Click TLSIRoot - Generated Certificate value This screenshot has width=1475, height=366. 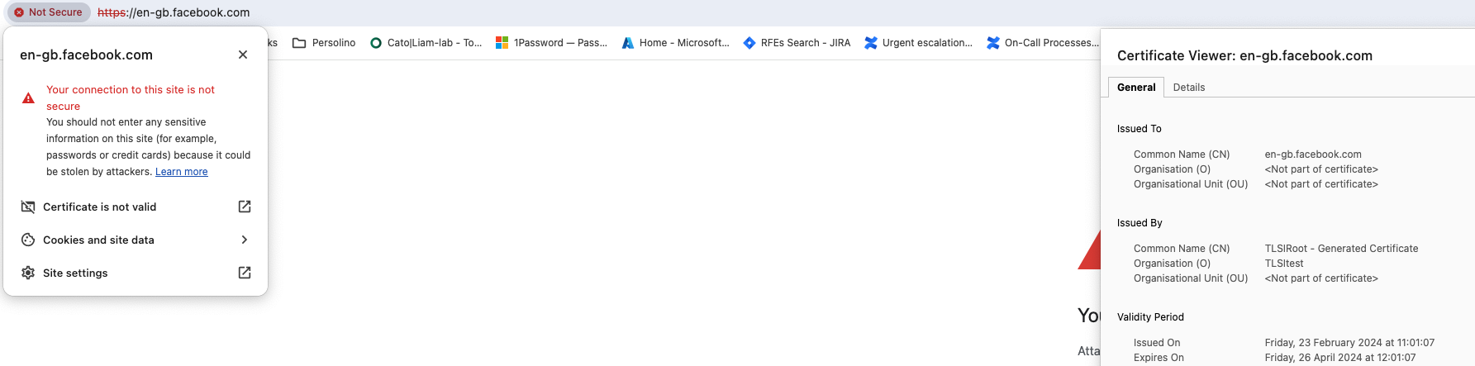[x=1341, y=249]
